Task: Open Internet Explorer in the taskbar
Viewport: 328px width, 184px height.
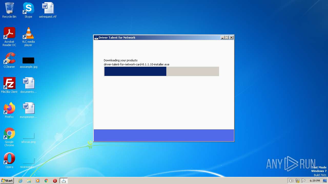Action: tap(20, 181)
